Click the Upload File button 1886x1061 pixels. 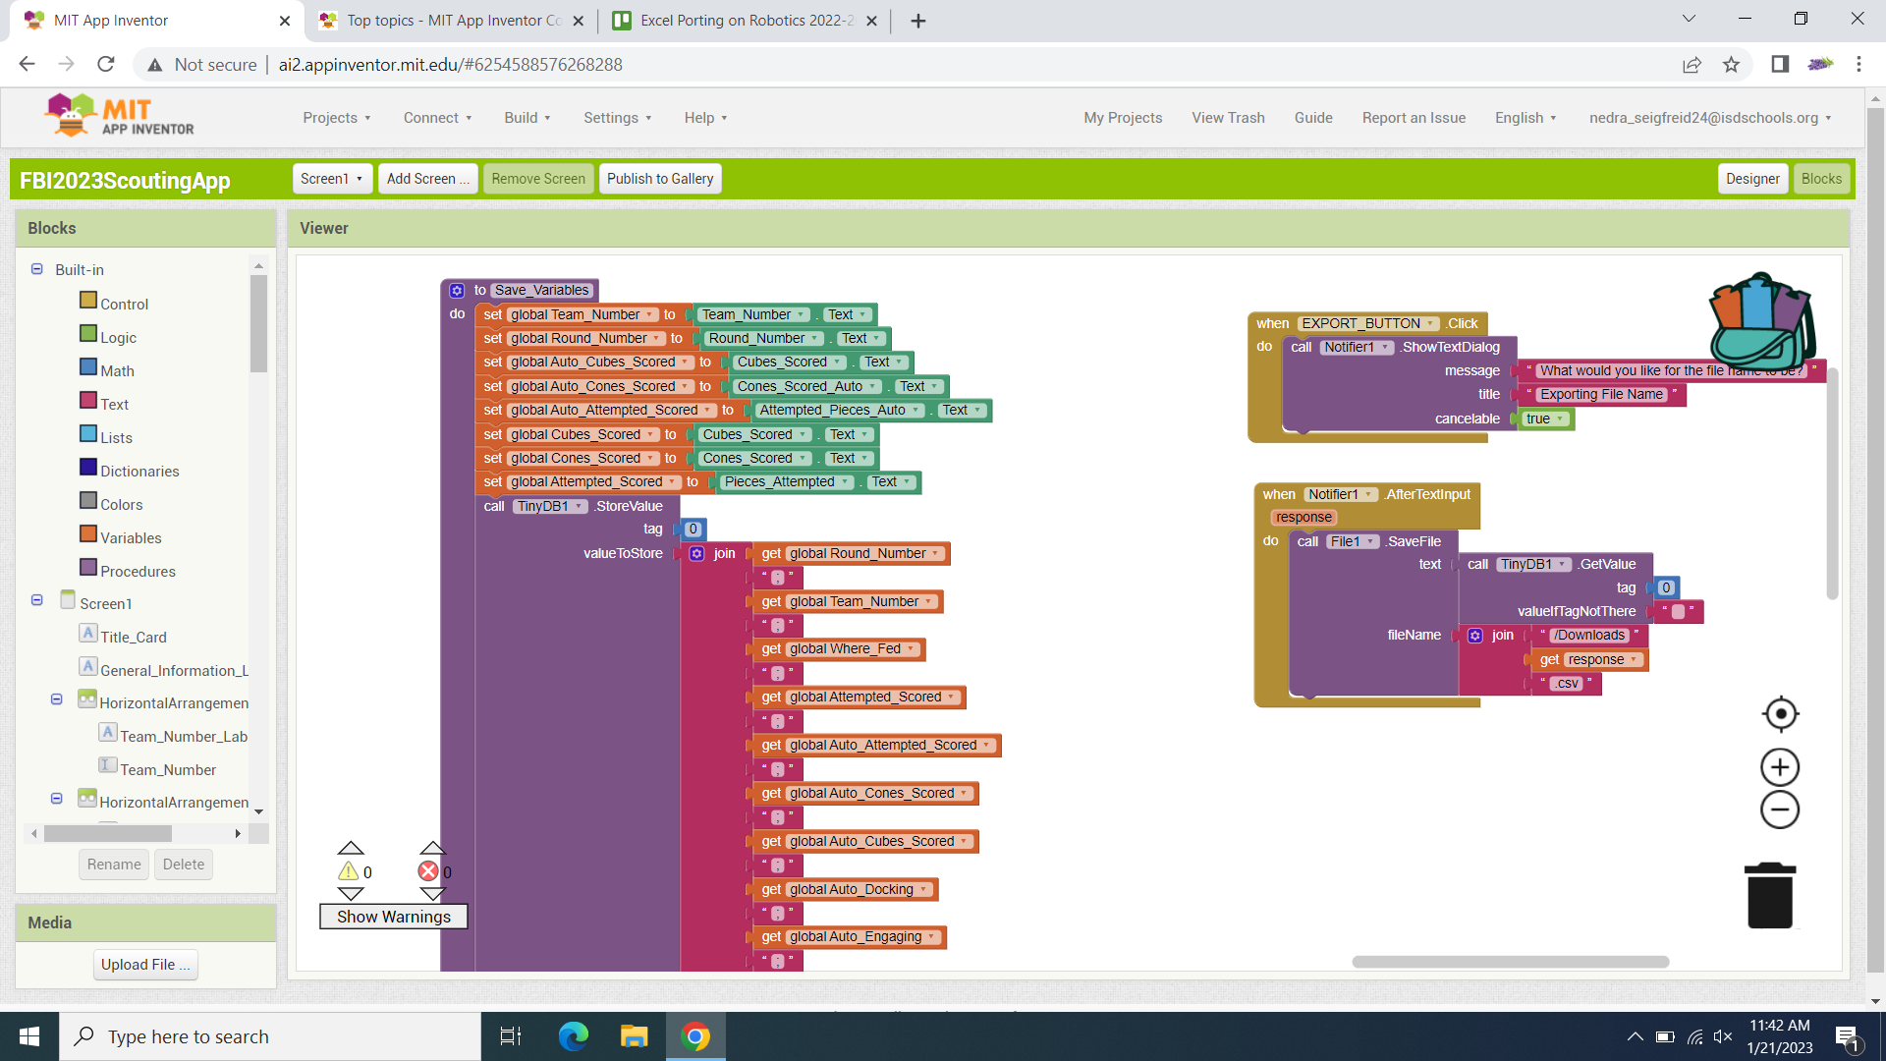145,965
